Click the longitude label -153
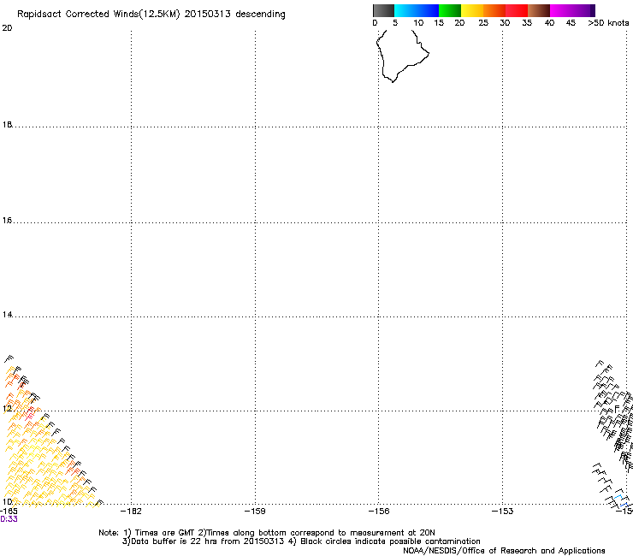The height and width of the screenshot is (556, 633). pos(503,512)
